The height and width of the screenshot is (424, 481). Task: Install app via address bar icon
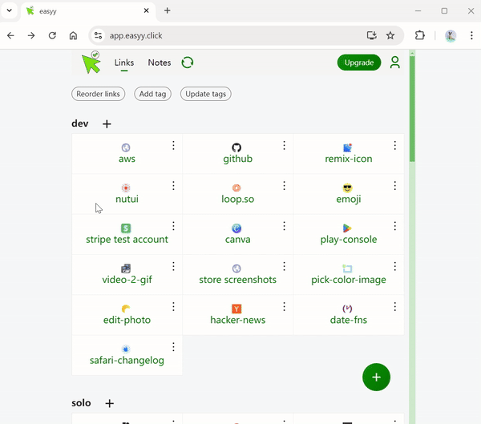372,35
